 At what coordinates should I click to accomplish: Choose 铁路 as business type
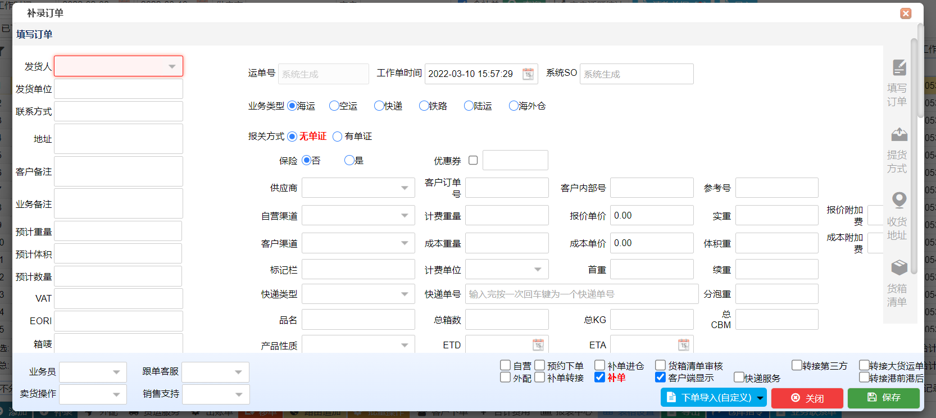tap(424, 106)
